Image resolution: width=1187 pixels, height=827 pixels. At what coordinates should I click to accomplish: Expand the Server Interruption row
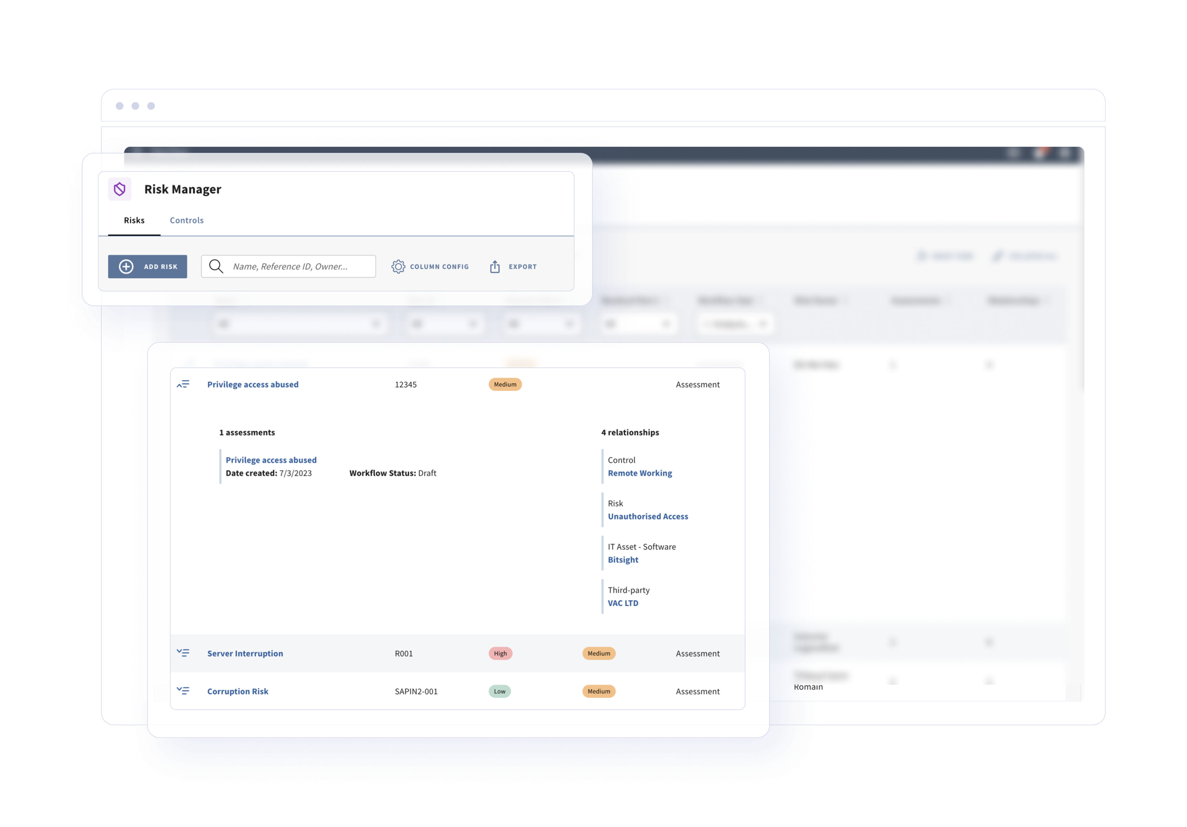point(183,653)
